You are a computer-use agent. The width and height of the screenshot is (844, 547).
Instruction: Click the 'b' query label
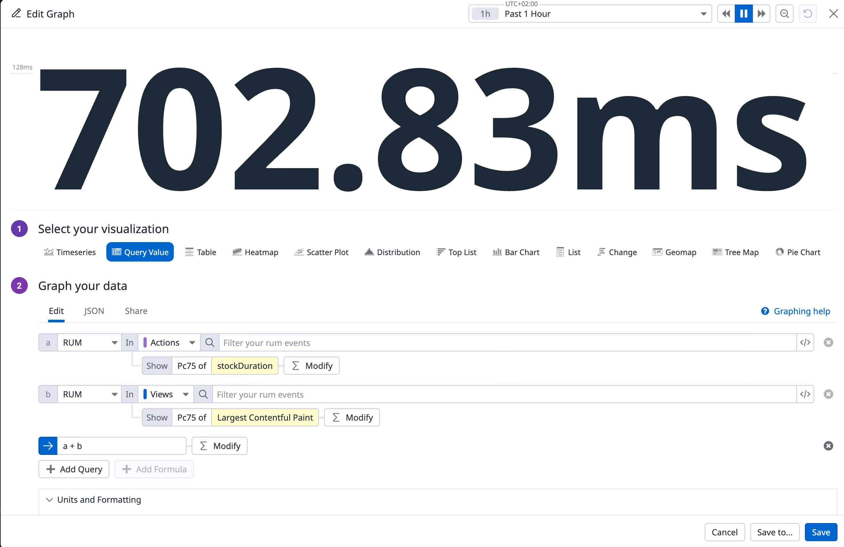pos(48,394)
